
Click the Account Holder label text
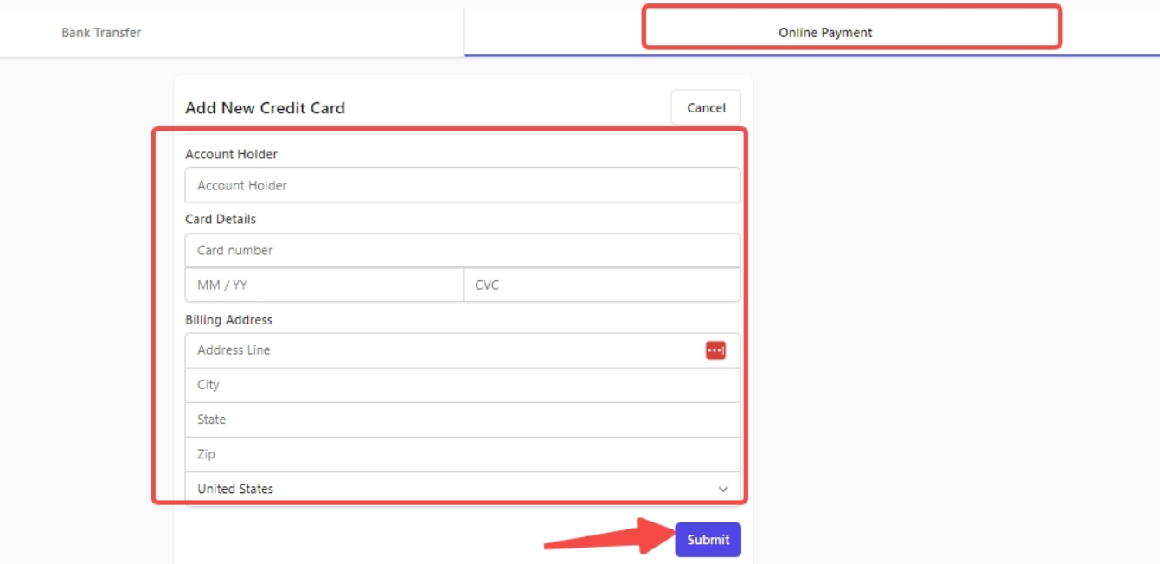click(x=231, y=154)
